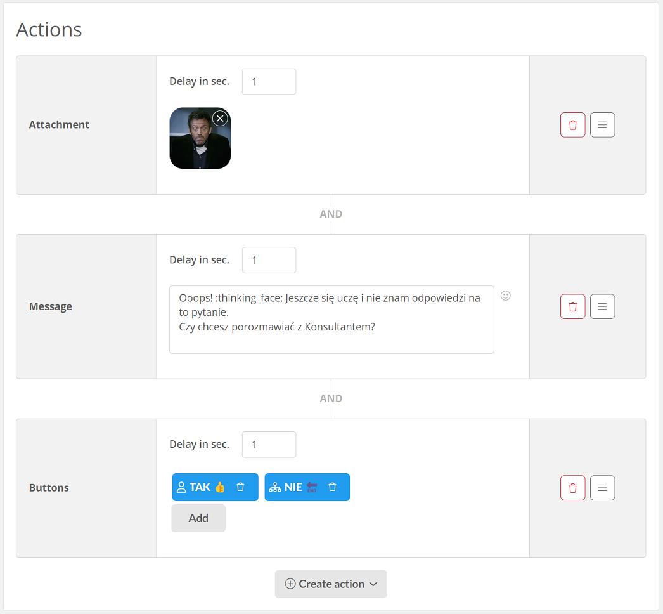This screenshot has height=614, width=663.
Task: Open the emoji picker smiley icon
Action: click(x=505, y=296)
